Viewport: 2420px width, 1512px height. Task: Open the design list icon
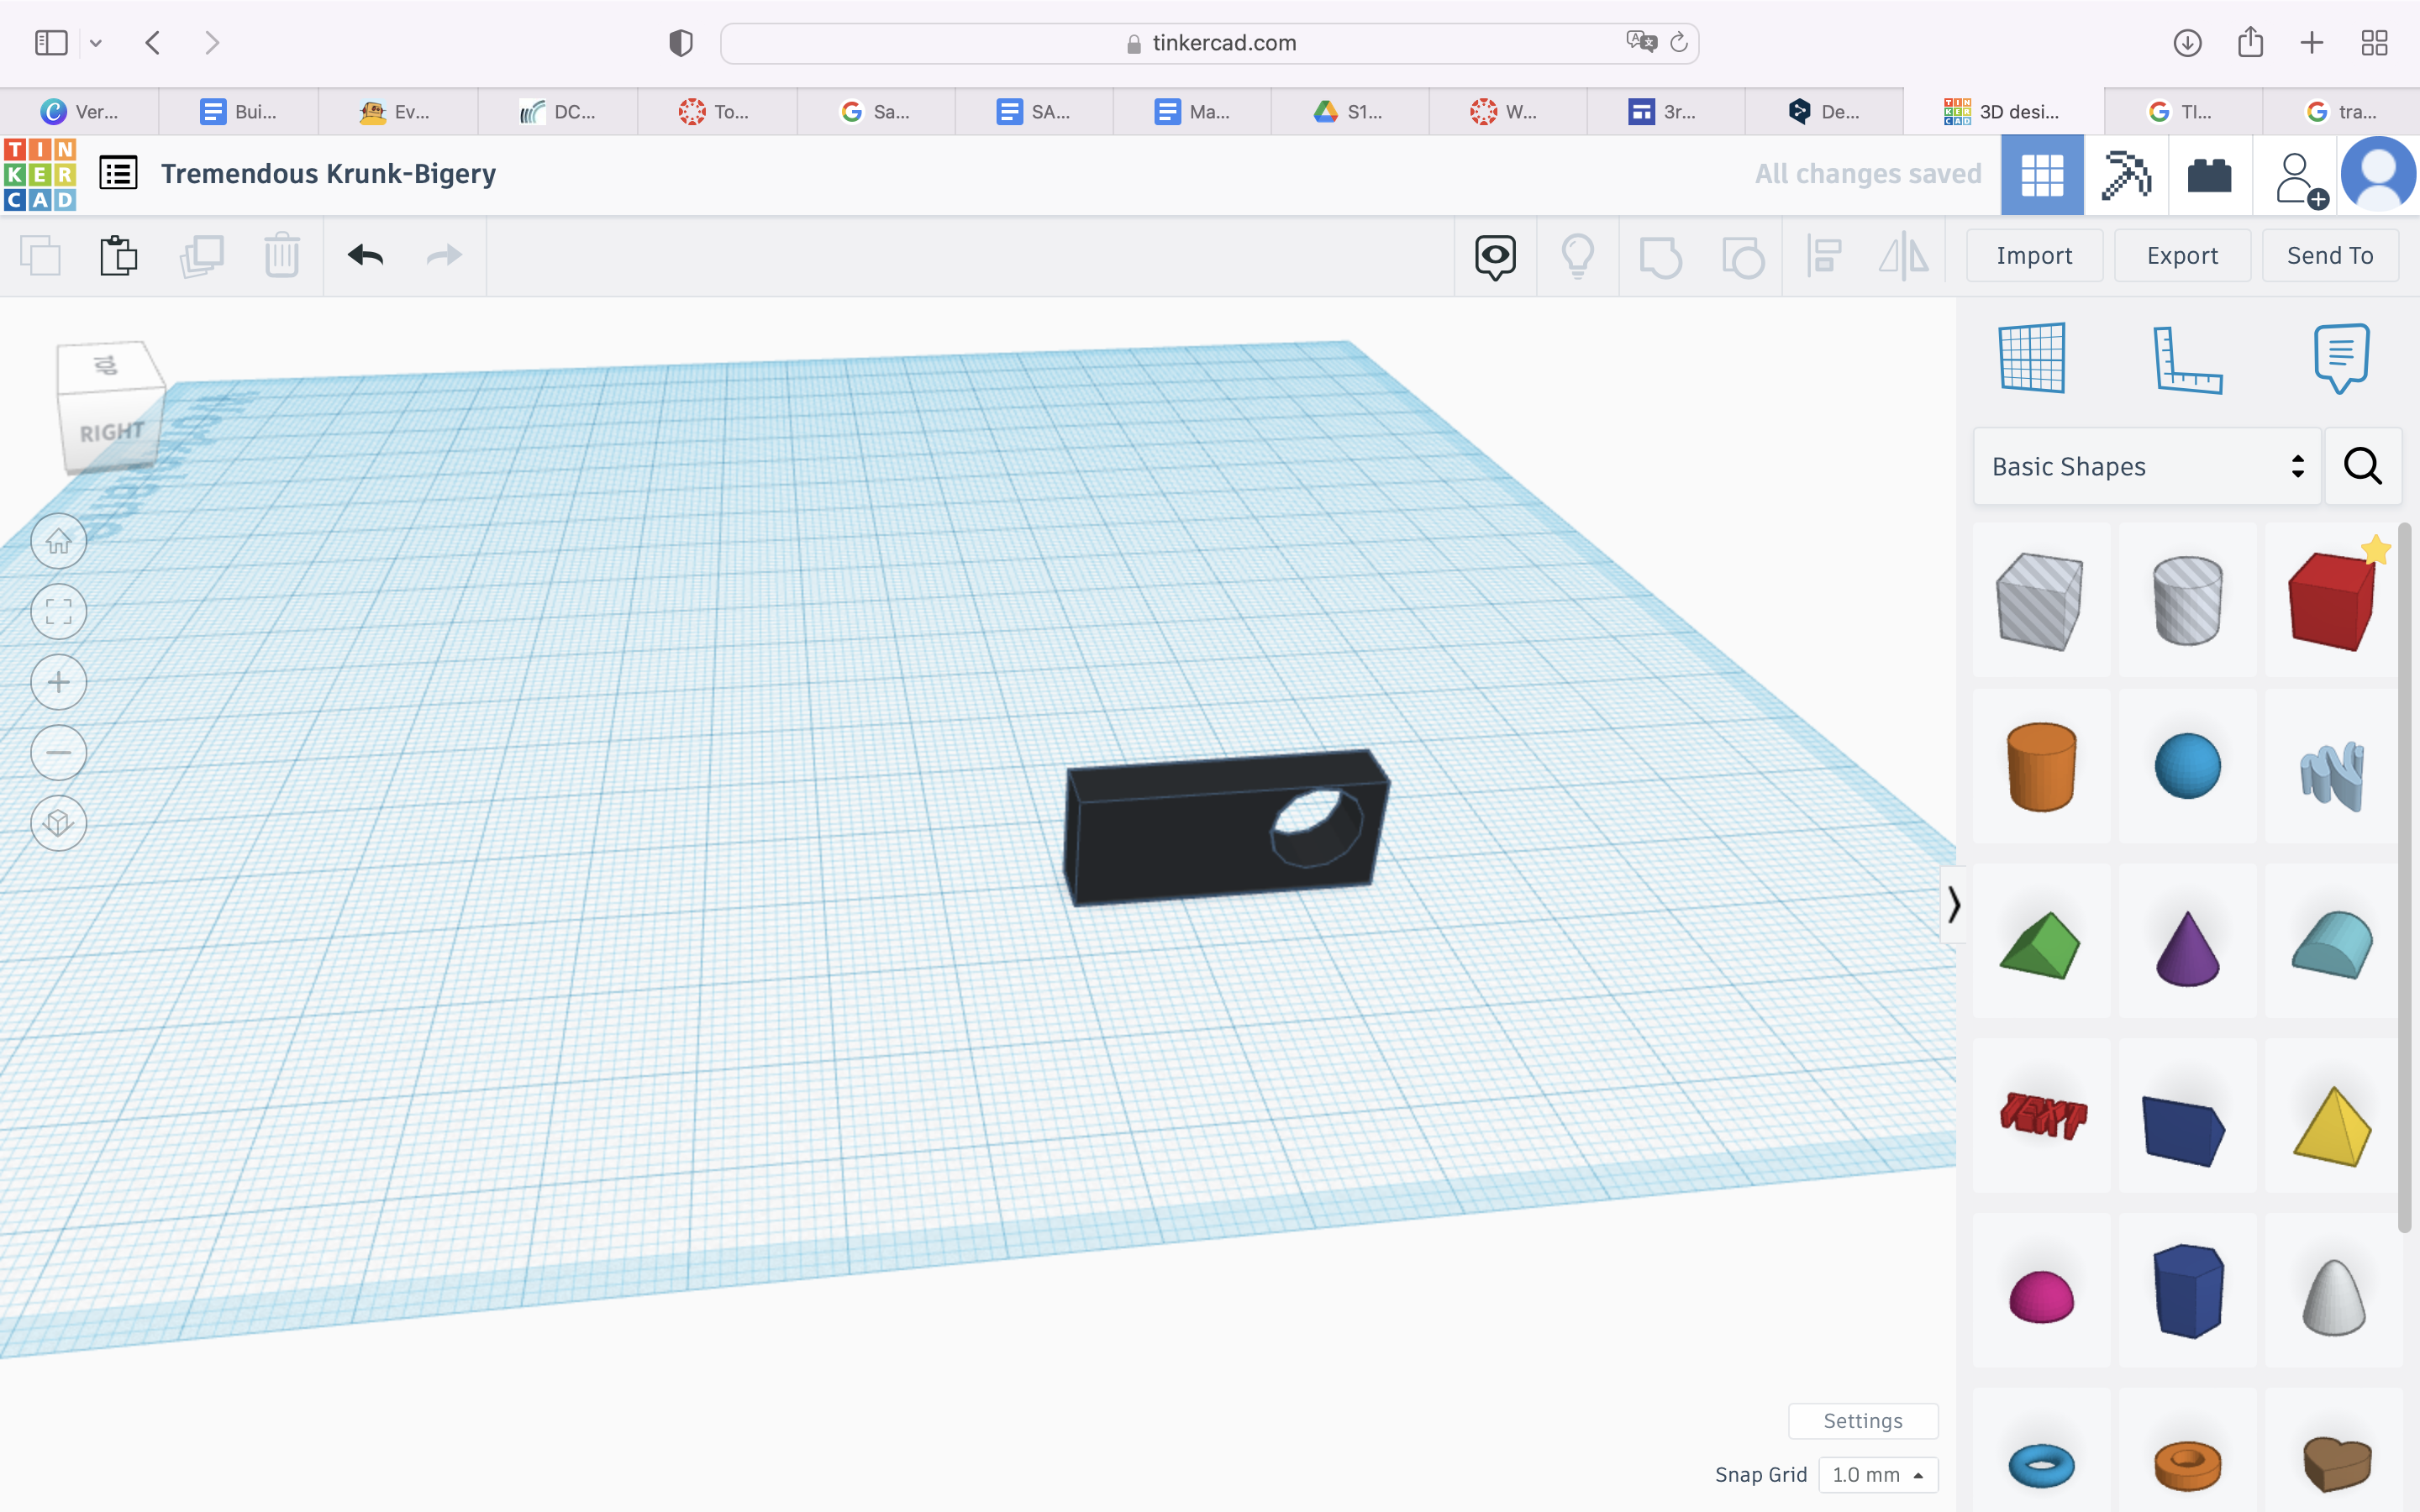118,173
